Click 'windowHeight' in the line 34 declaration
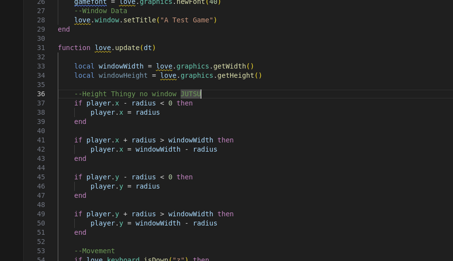This screenshot has height=261, width=453. click(x=123, y=76)
